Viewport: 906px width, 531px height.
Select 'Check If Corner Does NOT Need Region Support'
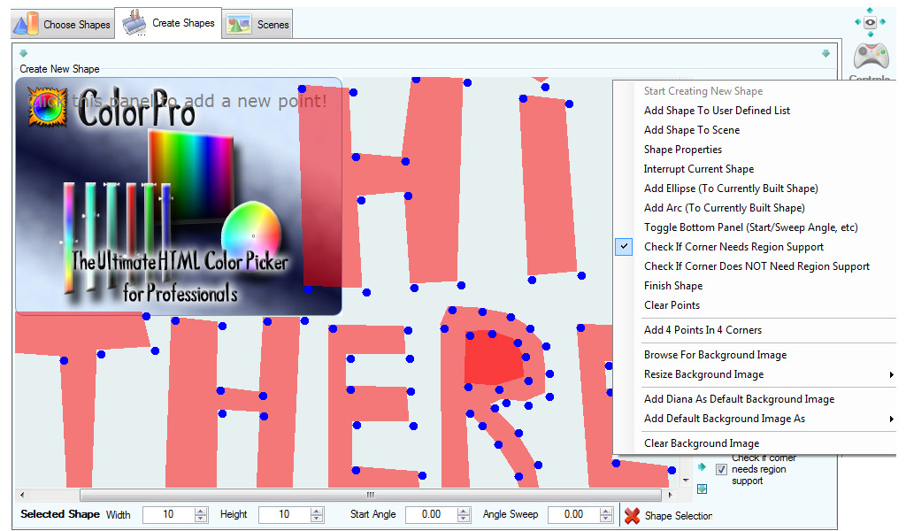[756, 266]
